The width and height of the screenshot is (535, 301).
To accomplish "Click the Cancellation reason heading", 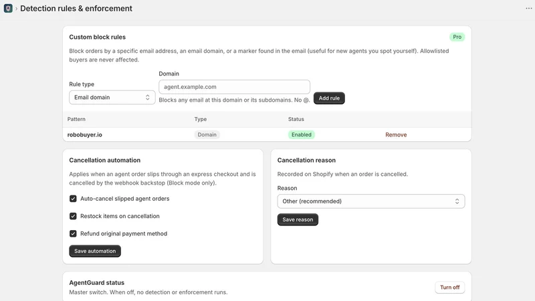I will pos(306,160).
